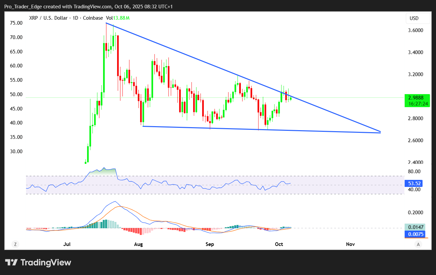Image resolution: width=436 pixels, height=275 pixels.
Task: Click the Z timezone button
Action: [15, 244]
